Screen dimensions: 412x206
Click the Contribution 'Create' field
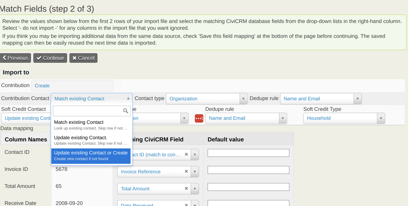pos(72,86)
